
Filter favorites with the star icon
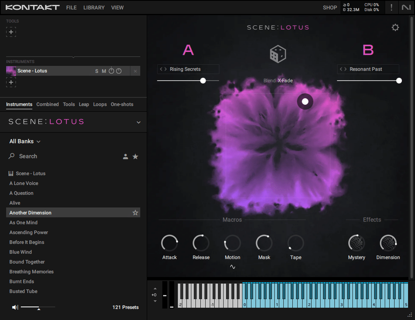pos(135,157)
